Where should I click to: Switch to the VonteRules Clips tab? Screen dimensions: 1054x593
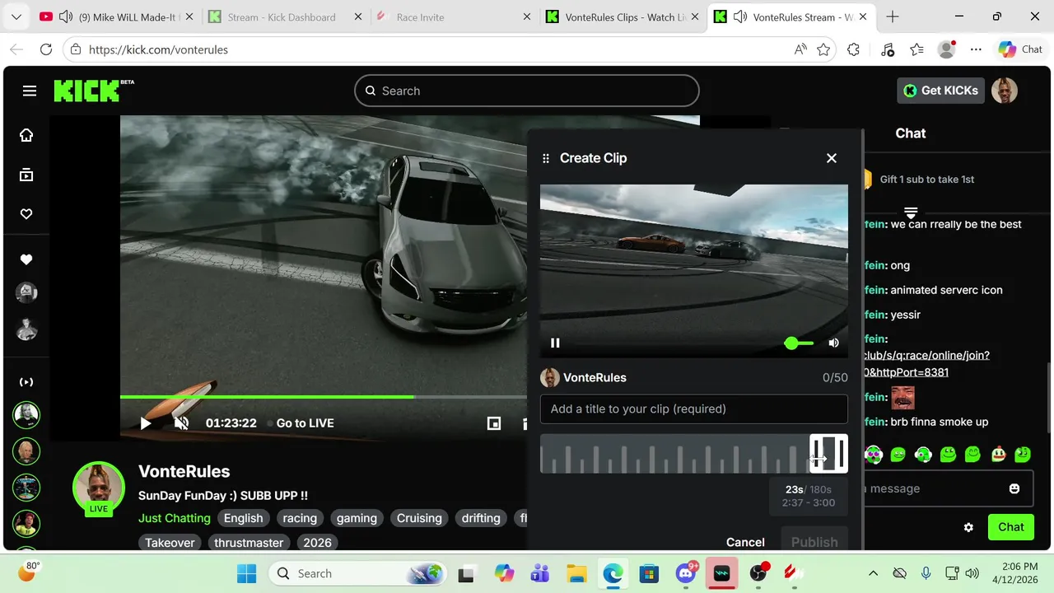(x=622, y=17)
